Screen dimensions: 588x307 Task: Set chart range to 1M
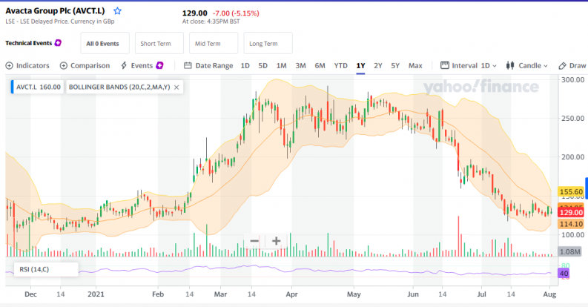click(x=281, y=65)
